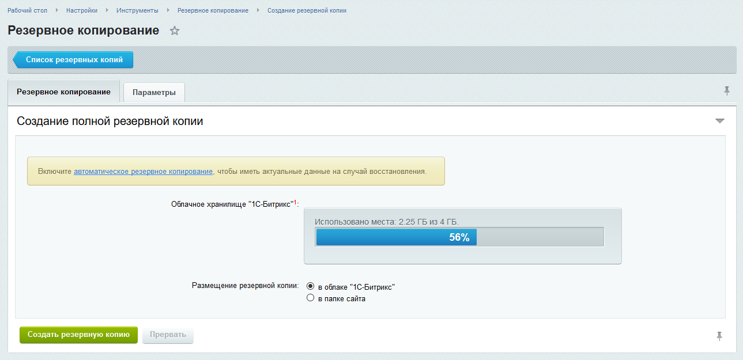Screen dimensions: 743x360
Task: Add page to favorites with star icon
Action: (x=175, y=31)
